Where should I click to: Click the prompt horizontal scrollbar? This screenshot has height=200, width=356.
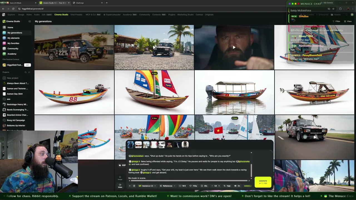click(x=189, y=181)
